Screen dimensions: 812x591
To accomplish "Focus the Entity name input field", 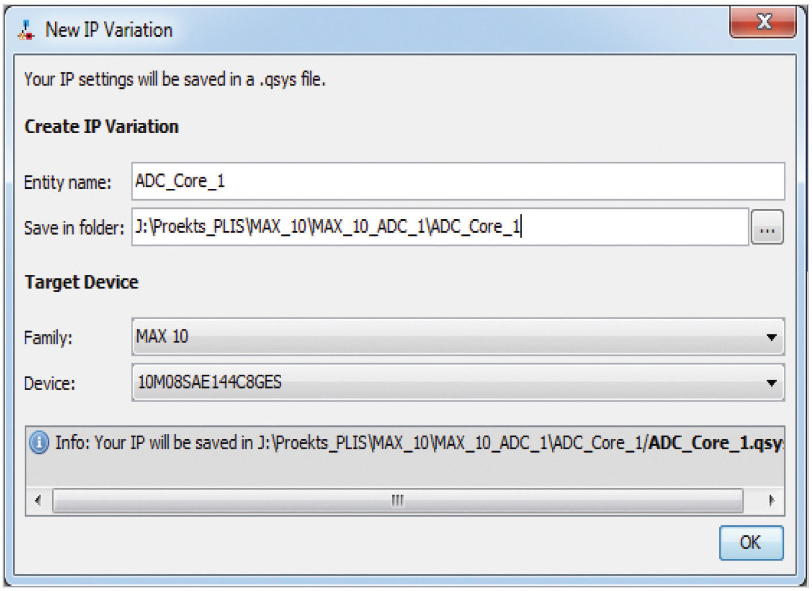I will click(x=457, y=182).
